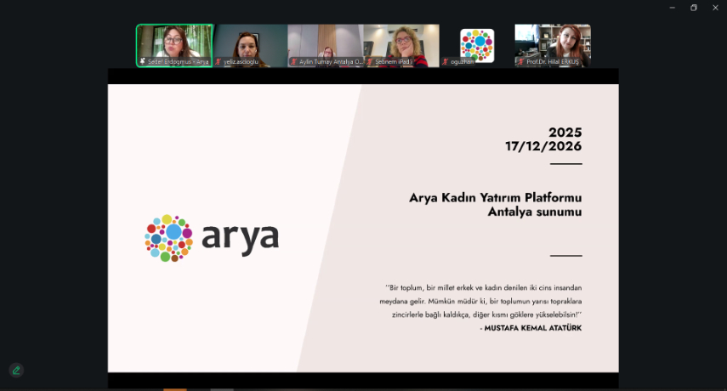Choose Şebnem iPad participant video

pos(401,42)
